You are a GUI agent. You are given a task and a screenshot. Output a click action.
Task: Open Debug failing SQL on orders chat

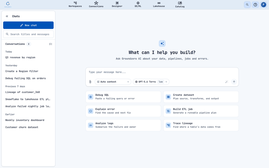[28, 78]
